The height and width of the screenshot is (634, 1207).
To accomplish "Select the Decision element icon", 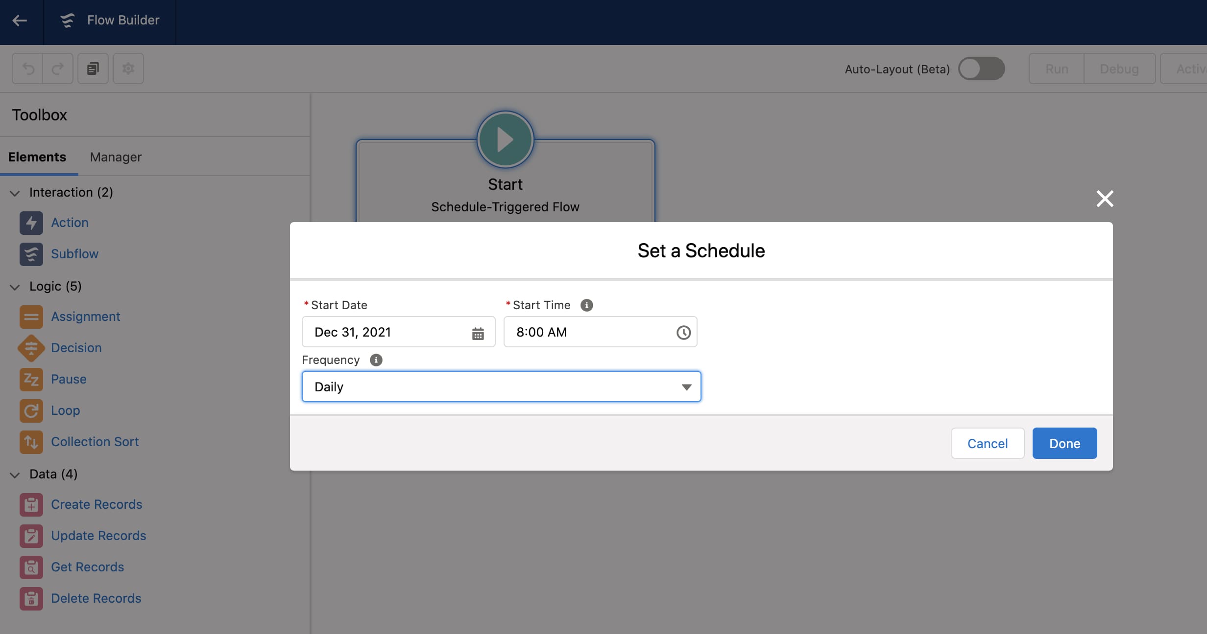I will click(x=31, y=348).
